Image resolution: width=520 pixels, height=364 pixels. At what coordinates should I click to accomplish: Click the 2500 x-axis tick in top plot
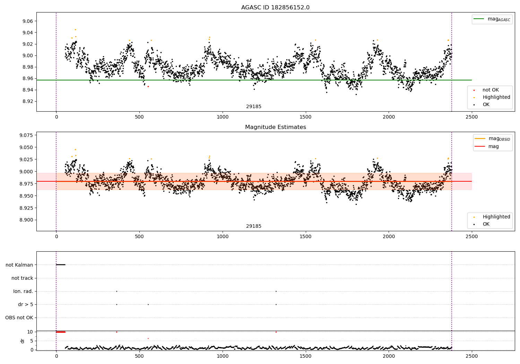(471, 117)
